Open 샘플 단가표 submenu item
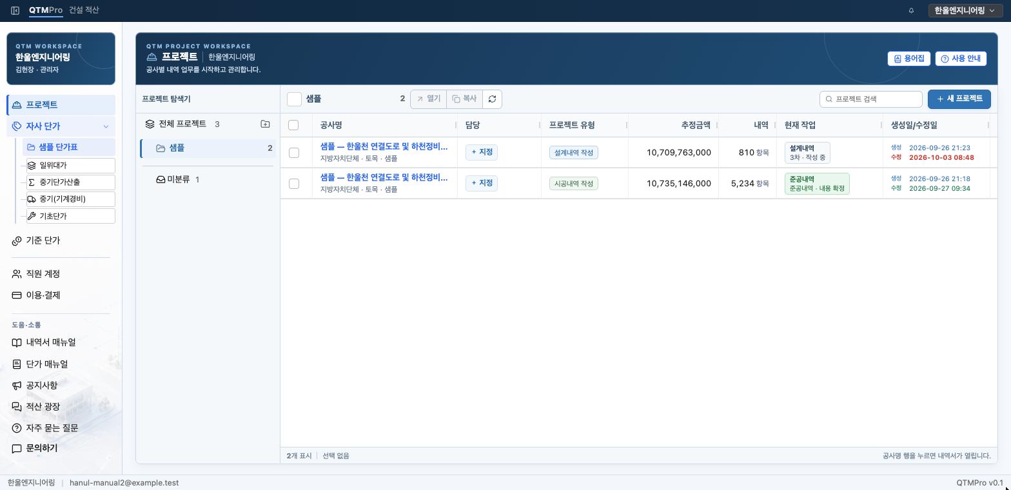 [x=68, y=147]
